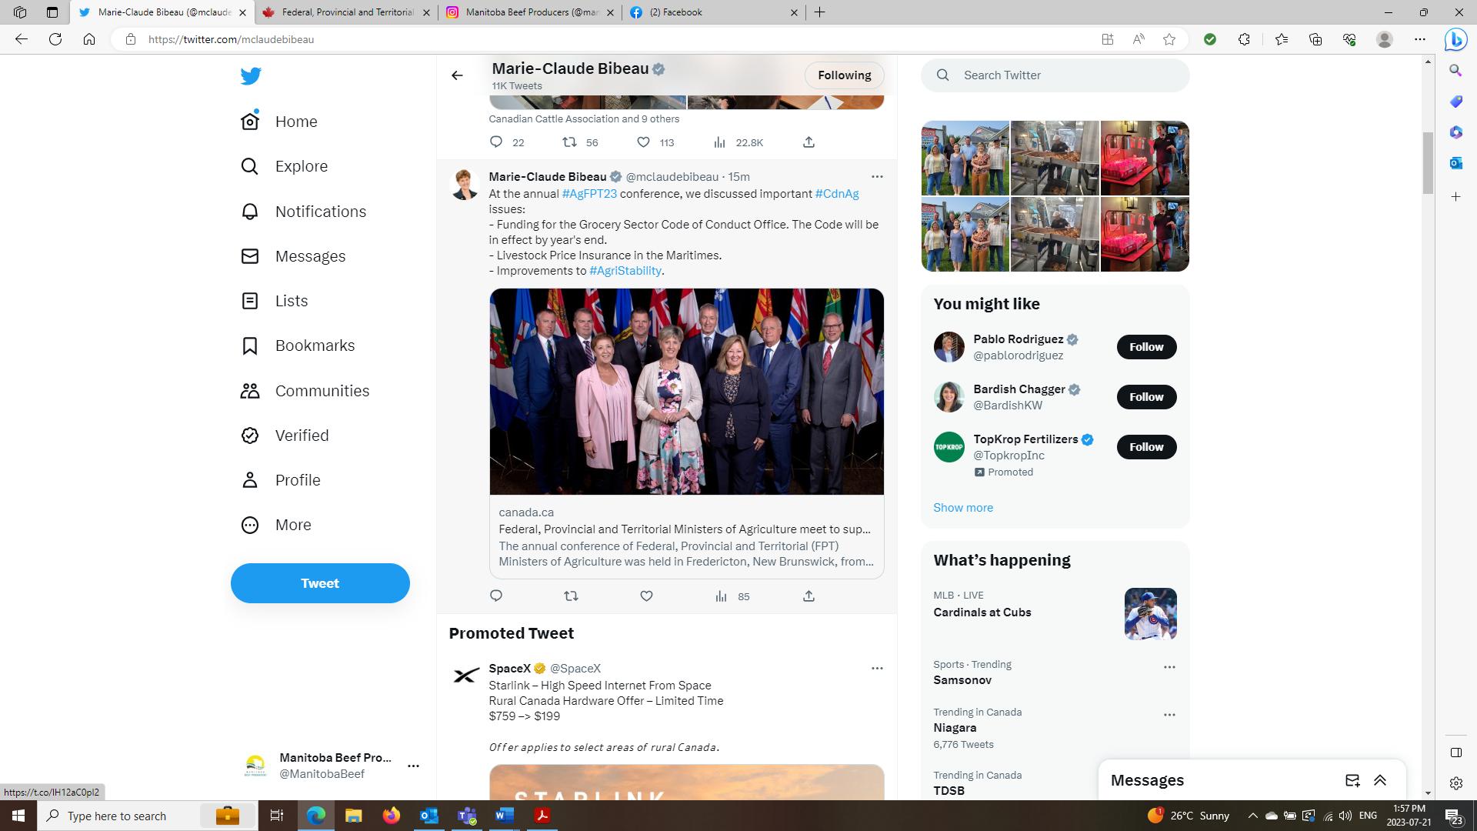This screenshot has height=831, width=1477.
Task: Toggle the Following button on profile
Action: [844, 75]
